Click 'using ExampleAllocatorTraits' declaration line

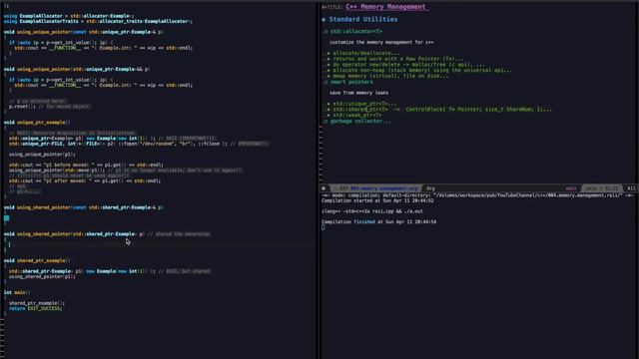[98, 21]
